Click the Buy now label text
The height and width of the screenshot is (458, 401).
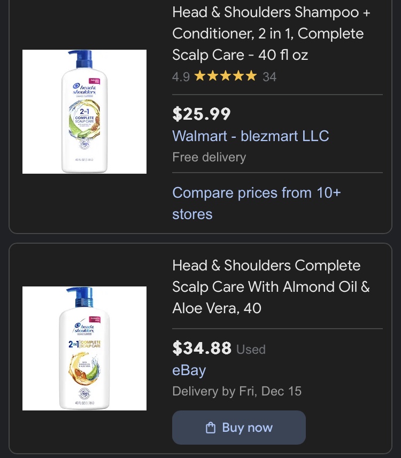click(247, 428)
